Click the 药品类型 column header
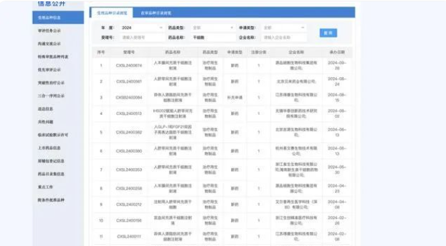This screenshot has width=446, height=246. [210, 52]
